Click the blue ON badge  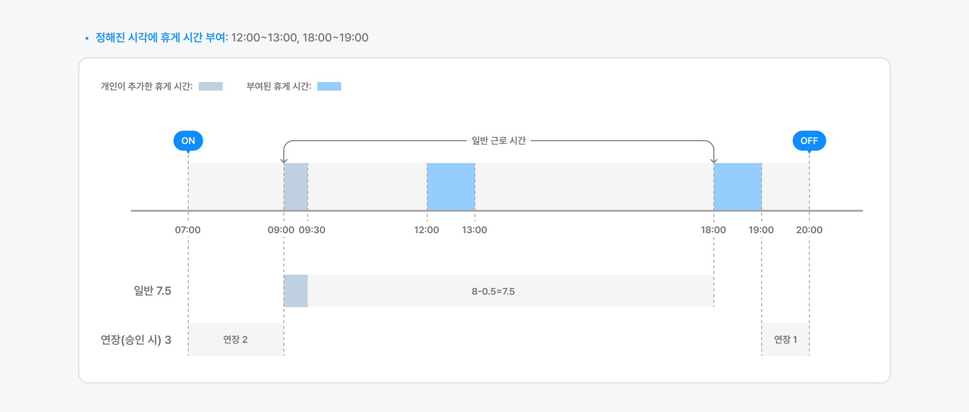[188, 141]
